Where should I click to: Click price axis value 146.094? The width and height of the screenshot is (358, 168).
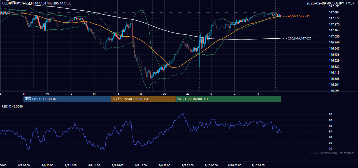pyautogui.click(x=334, y=91)
